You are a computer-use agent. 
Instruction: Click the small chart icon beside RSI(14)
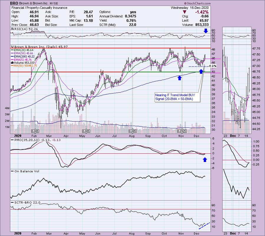tap(12, 29)
